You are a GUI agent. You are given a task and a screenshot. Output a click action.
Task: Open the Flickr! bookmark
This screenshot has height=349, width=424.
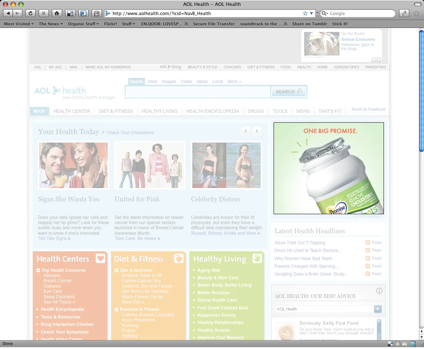point(110,24)
